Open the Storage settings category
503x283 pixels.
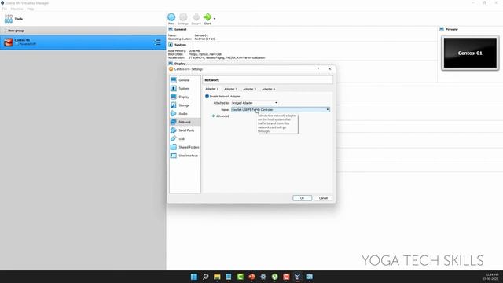pos(185,105)
